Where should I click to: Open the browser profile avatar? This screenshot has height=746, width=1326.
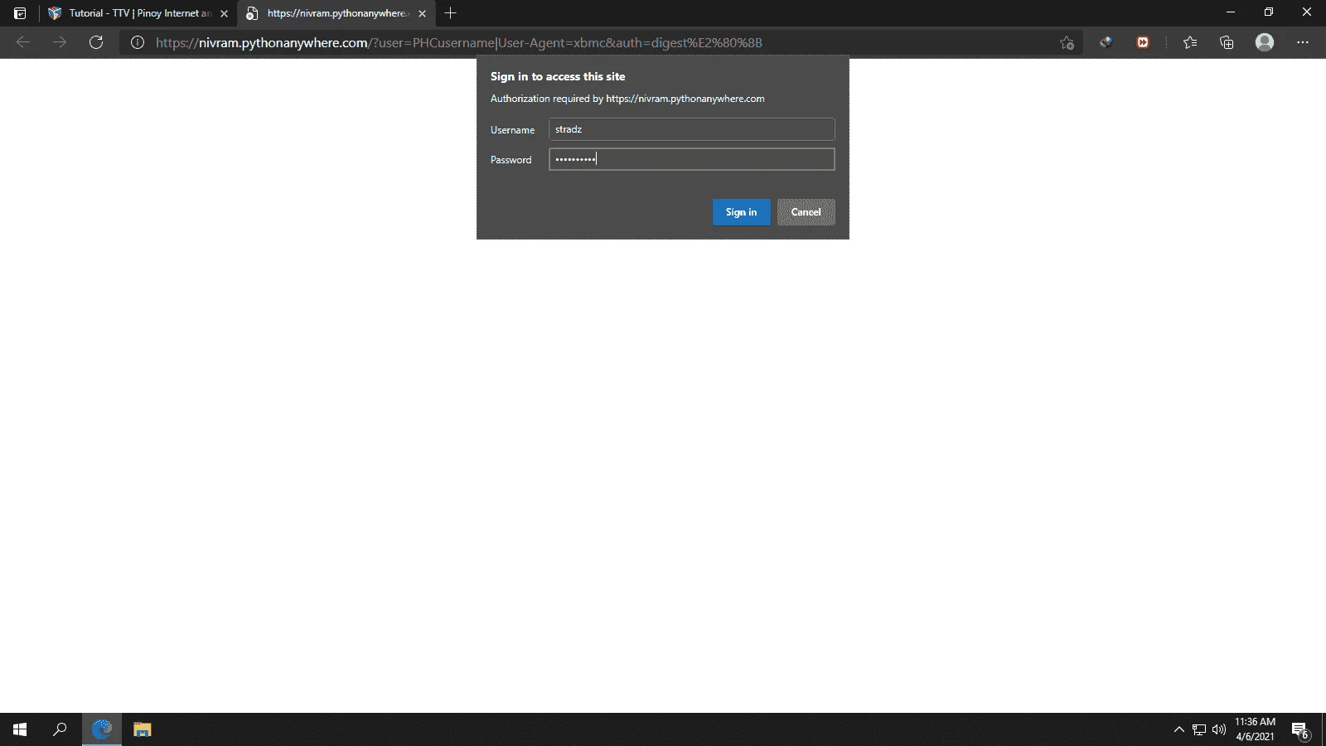coord(1265,42)
